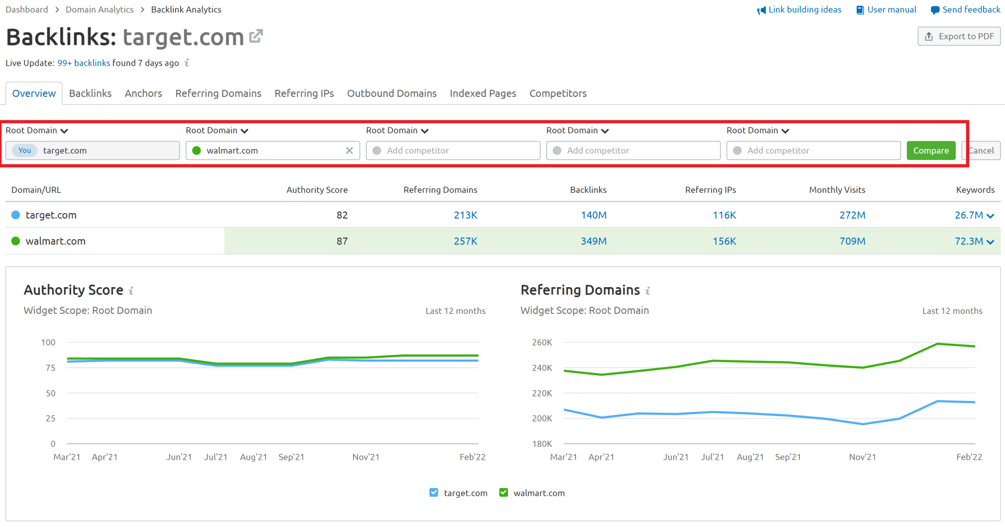Click the Keywords column header
1005x527 pixels.
(x=975, y=190)
